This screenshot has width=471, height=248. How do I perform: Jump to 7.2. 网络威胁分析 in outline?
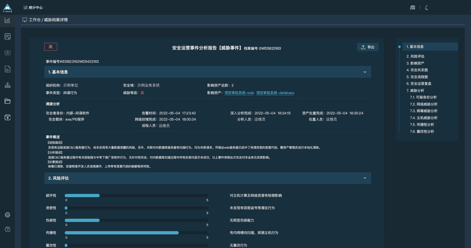pyautogui.click(x=424, y=104)
